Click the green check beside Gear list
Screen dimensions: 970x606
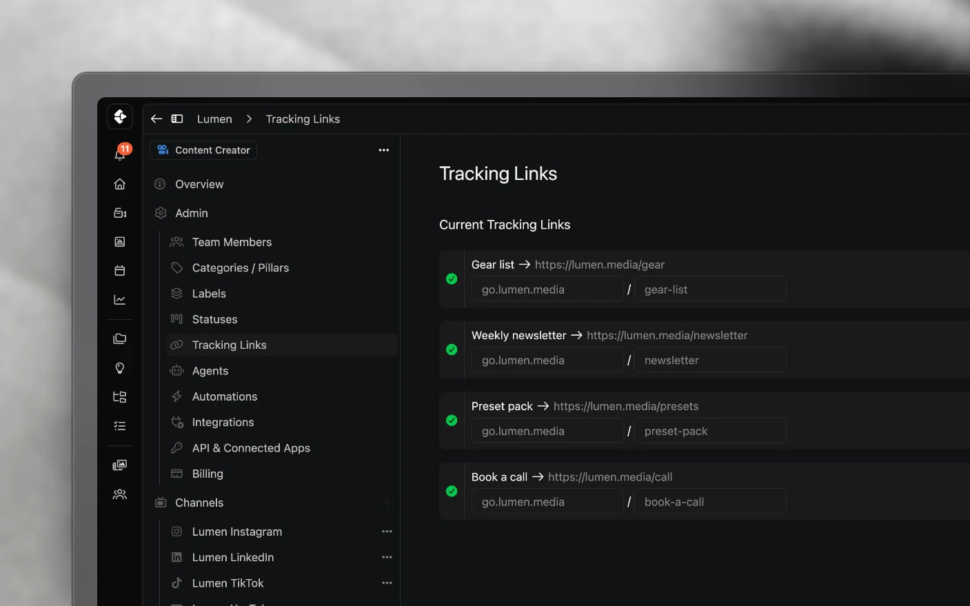(x=452, y=279)
